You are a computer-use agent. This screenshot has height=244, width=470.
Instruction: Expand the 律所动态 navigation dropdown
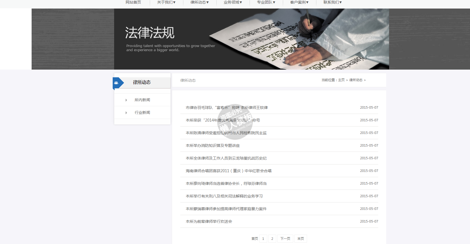(200, 2)
